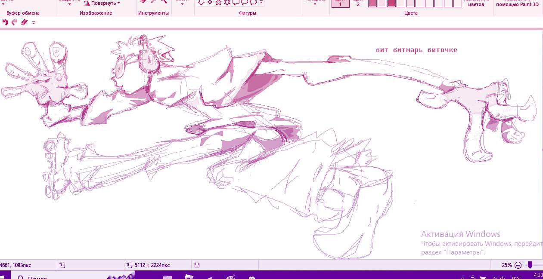The height and width of the screenshot is (279, 543).
Task: Pick the oval callout shape
Action: [245, 2]
